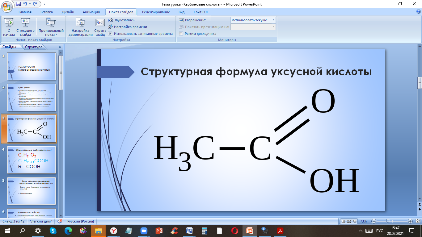Expand Произвольный показ dropdown

(x=51, y=32)
